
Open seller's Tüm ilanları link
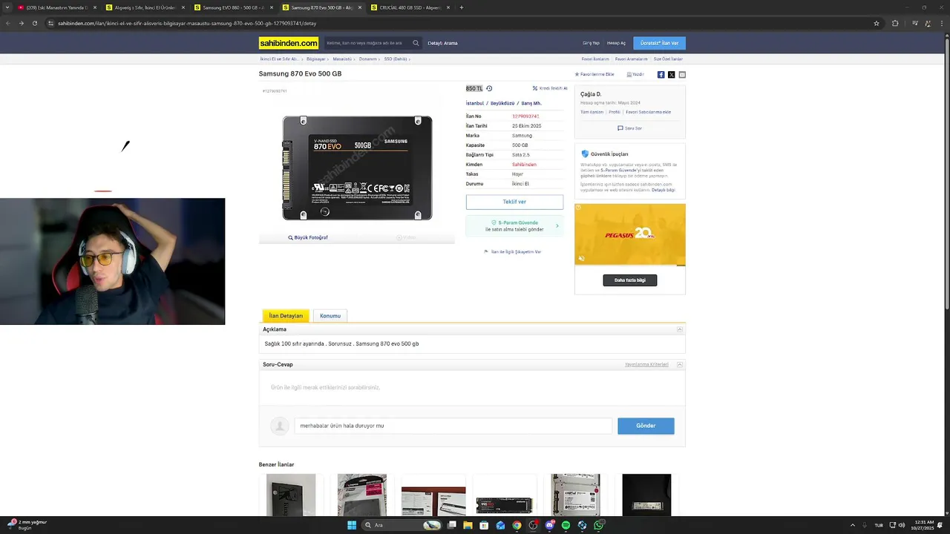(x=592, y=112)
